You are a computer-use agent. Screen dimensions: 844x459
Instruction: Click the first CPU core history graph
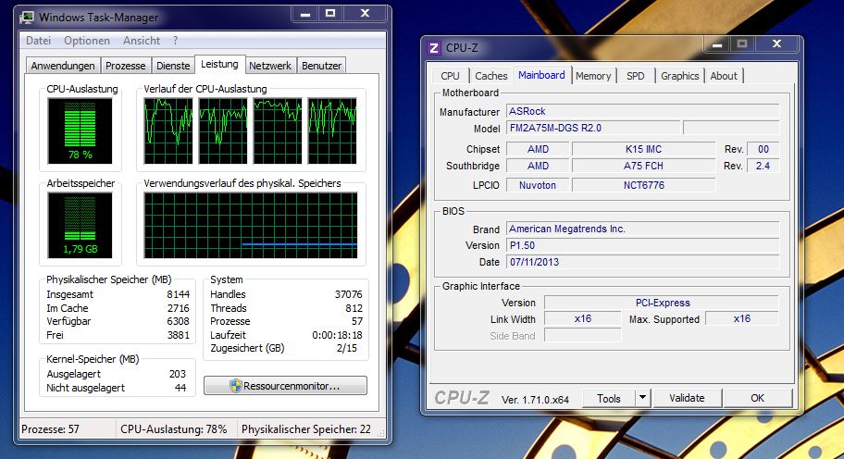point(168,130)
